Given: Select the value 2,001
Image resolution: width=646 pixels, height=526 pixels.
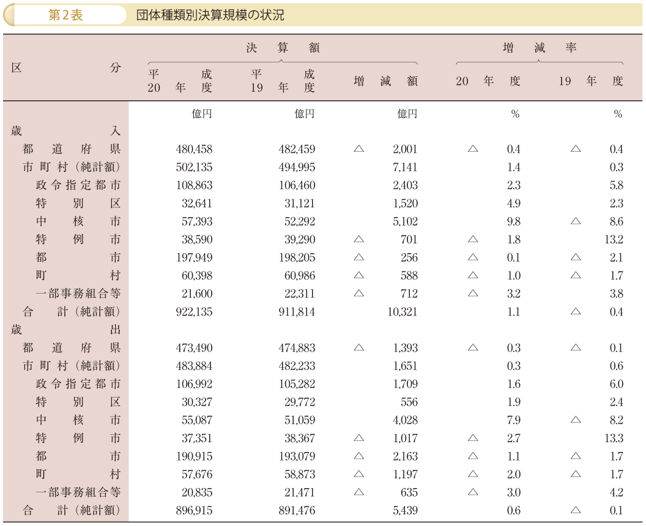Looking at the screenshot, I should click(405, 149).
